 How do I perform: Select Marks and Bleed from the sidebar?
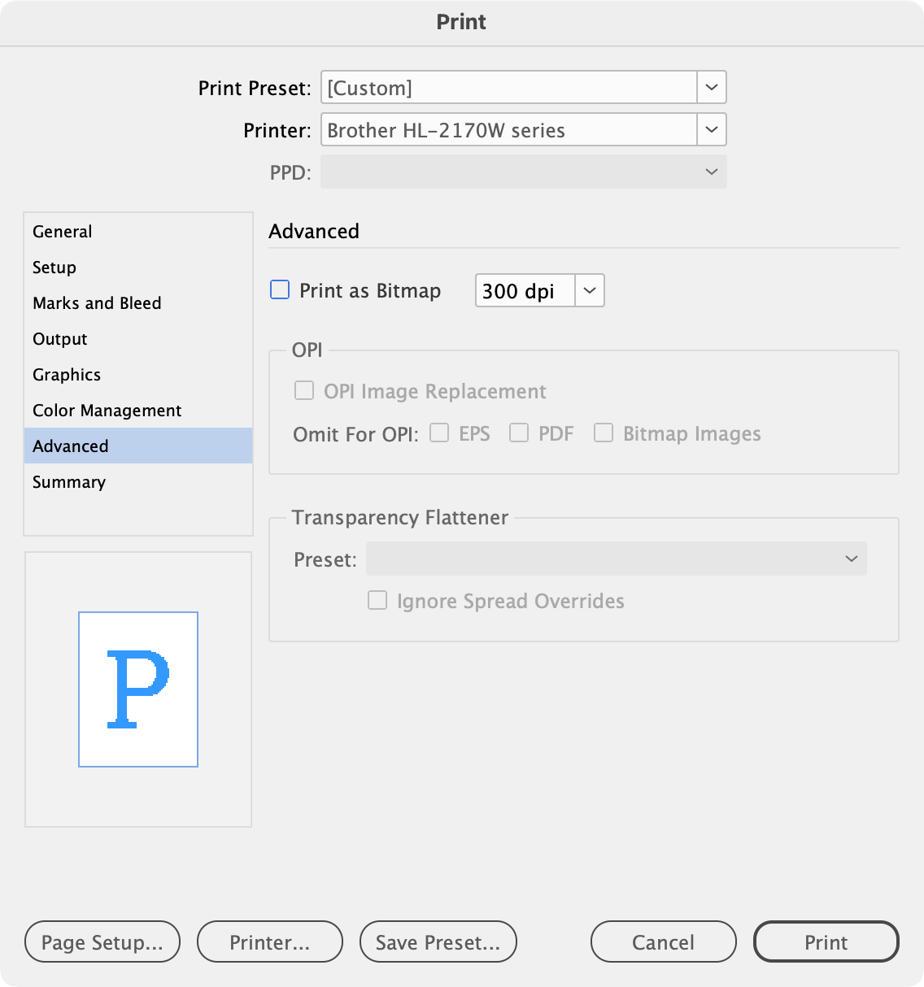(96, 303)
